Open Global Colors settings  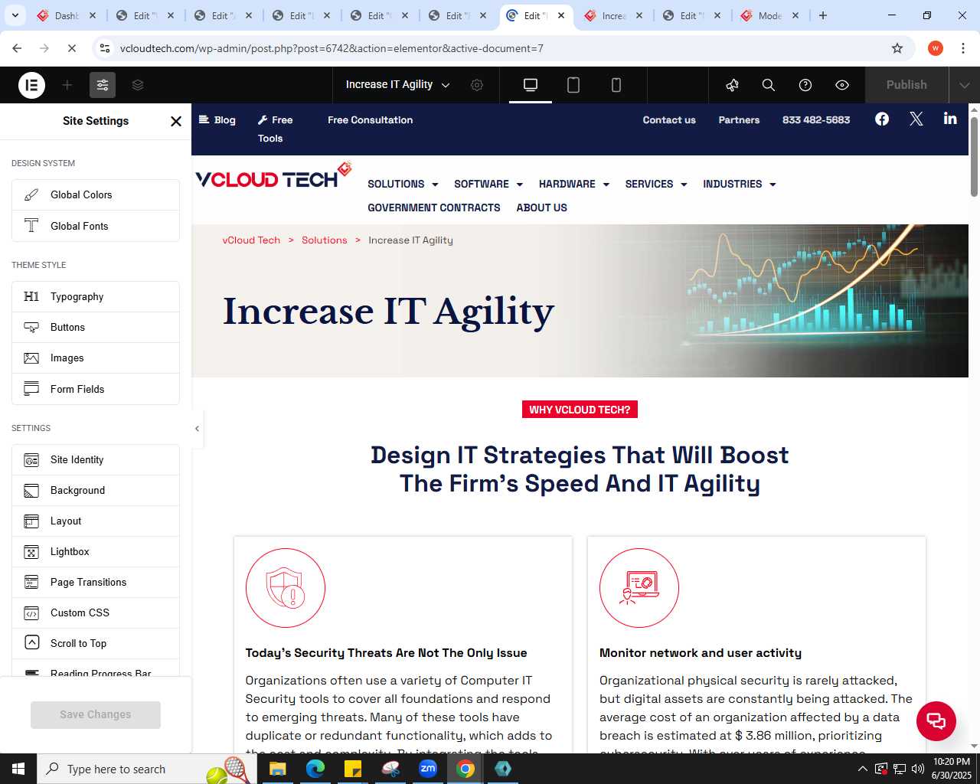96,194
